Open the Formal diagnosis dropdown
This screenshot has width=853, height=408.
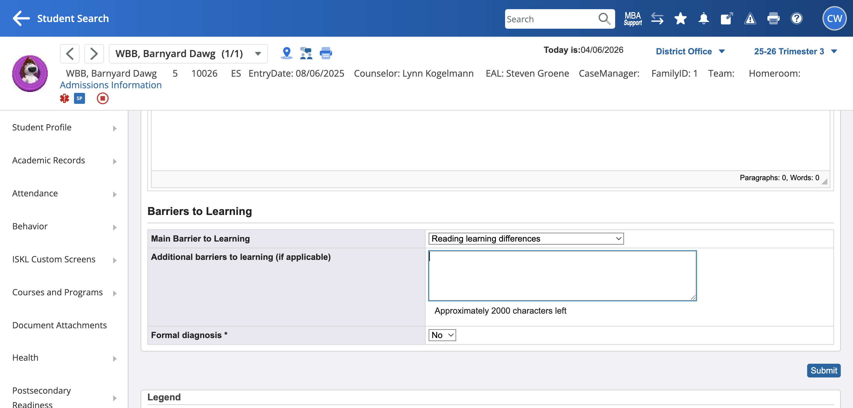(x=442, y=335)
